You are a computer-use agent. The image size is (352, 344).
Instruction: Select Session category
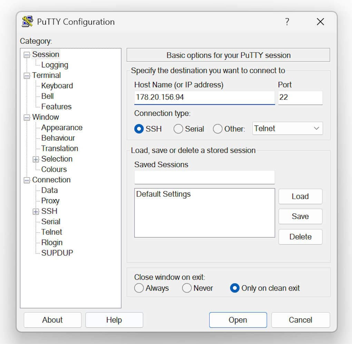(x=46, y=54)
